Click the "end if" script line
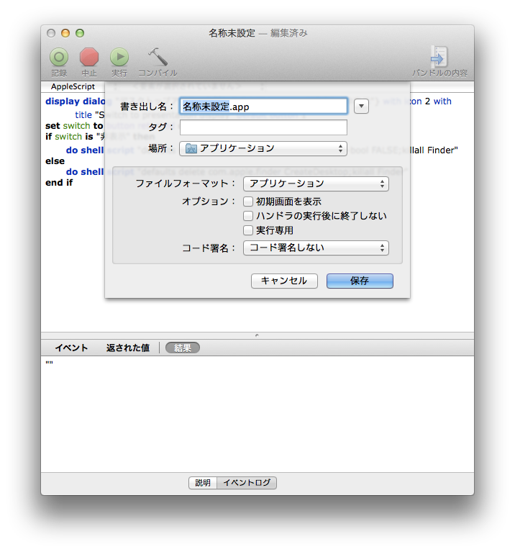Image resolution: width=515 pixels, height=552 pixels. pos(59,183)
